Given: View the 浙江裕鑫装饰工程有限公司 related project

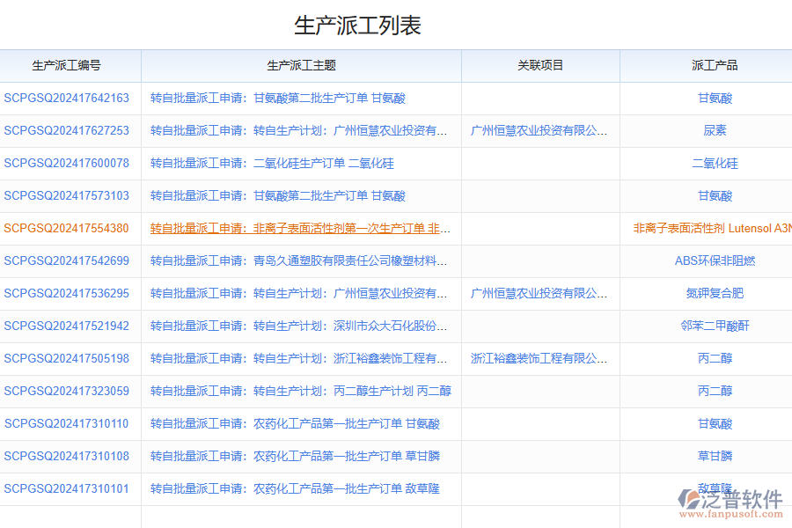Looking at the screenshot, I should pyautogui.click(x=539, y=358).
